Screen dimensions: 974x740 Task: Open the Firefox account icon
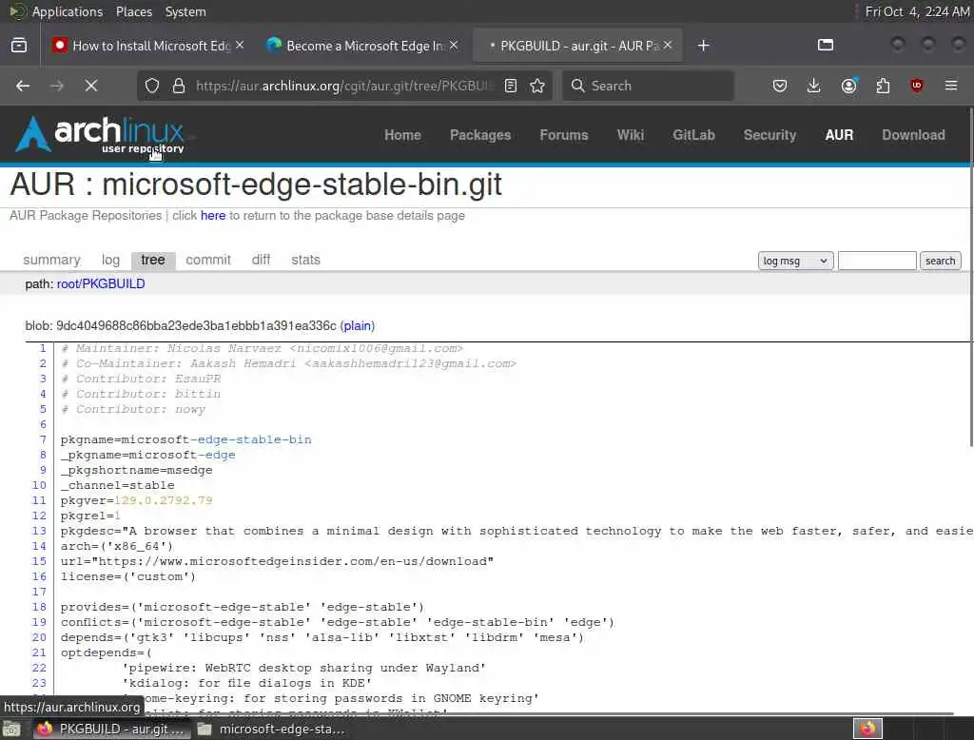click(x=849, y=86)
